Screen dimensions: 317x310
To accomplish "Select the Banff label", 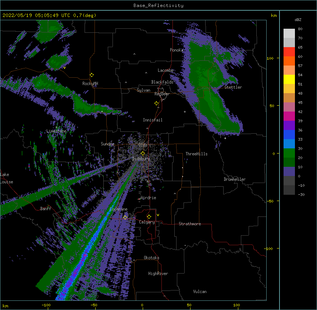I will [46, 209].
